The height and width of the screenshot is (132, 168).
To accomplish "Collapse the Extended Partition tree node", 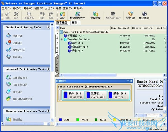I will 62,40.
